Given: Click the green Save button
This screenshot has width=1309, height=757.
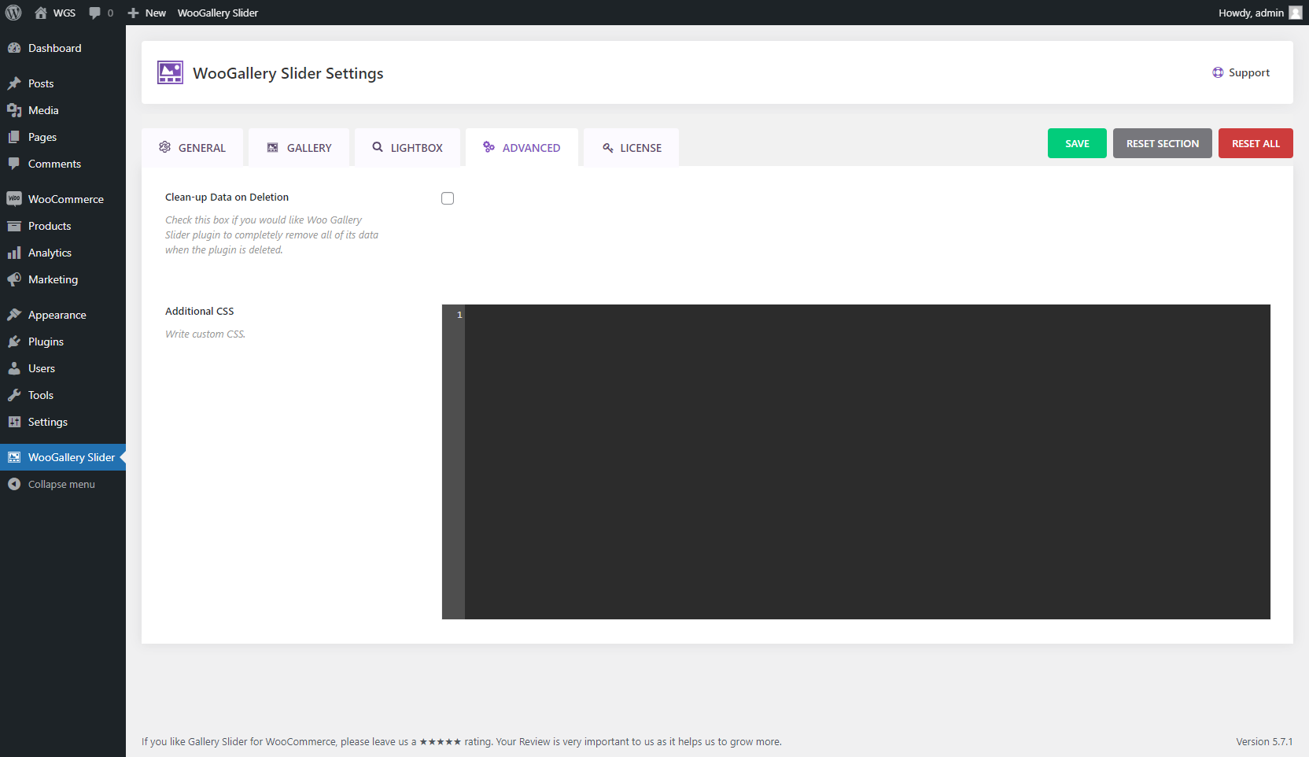Looking at the screenshot, I should pos(1077,143).
